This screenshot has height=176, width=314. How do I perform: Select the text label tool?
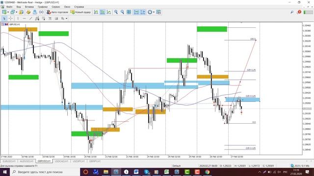pos(50,19)
